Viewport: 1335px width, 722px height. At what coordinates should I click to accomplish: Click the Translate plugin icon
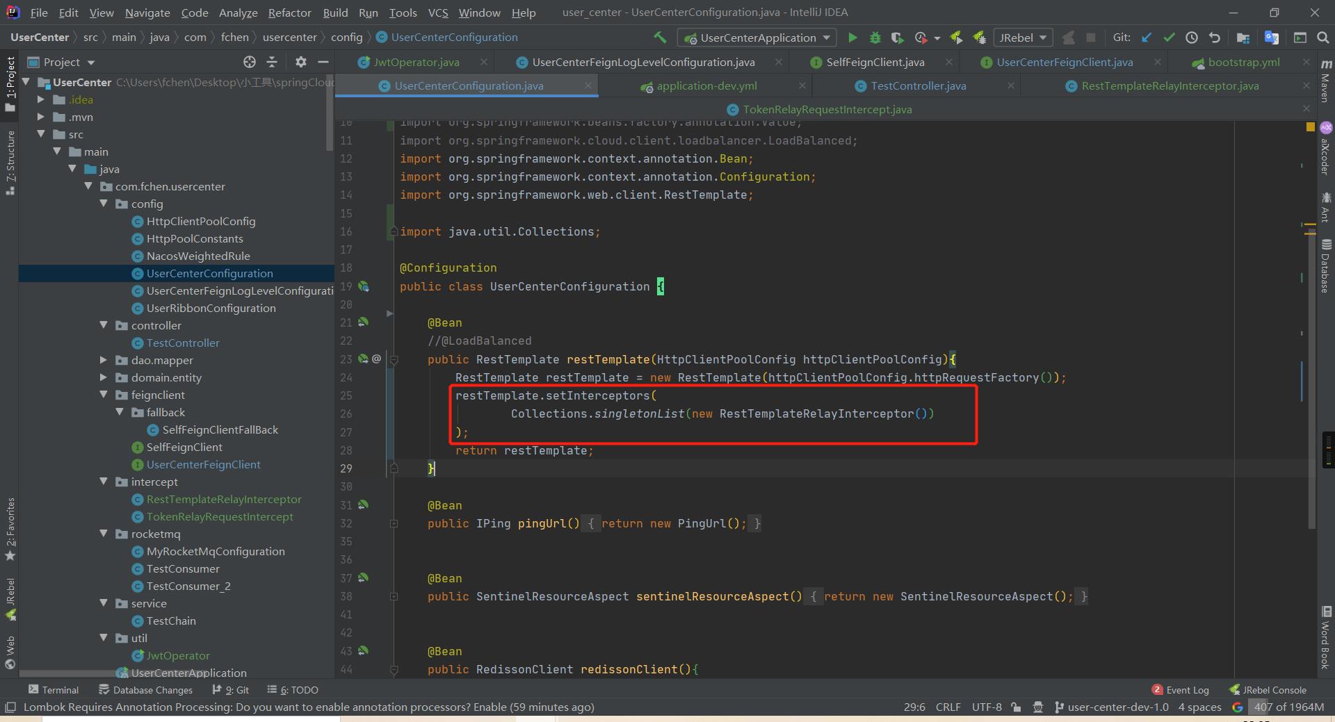click(1272, 38)
